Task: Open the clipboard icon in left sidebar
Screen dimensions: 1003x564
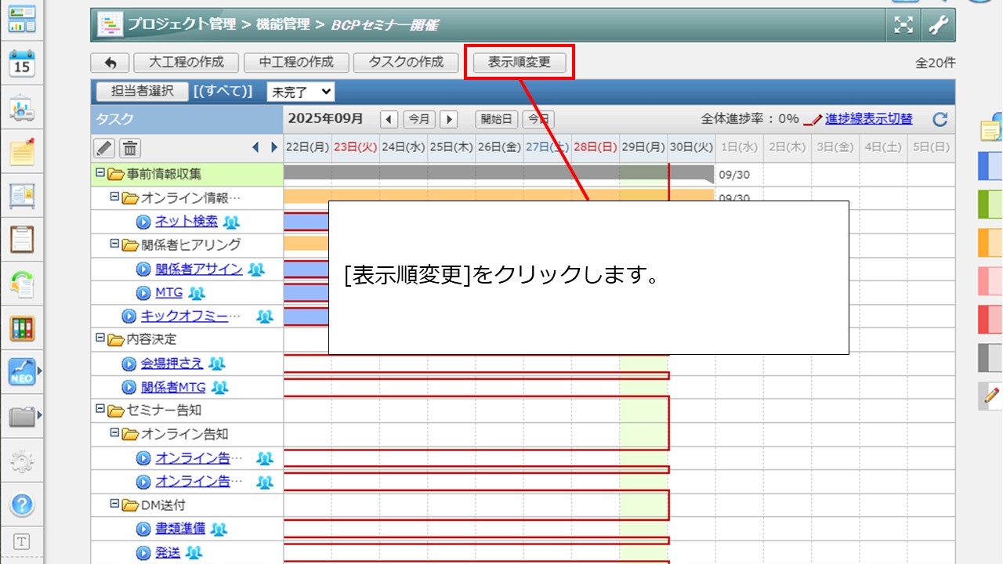Action: (22, 239)
